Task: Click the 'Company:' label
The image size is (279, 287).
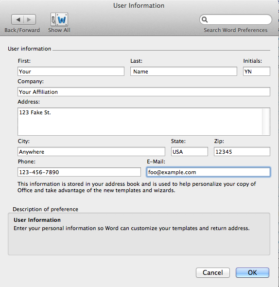Action: coord(31,81)
